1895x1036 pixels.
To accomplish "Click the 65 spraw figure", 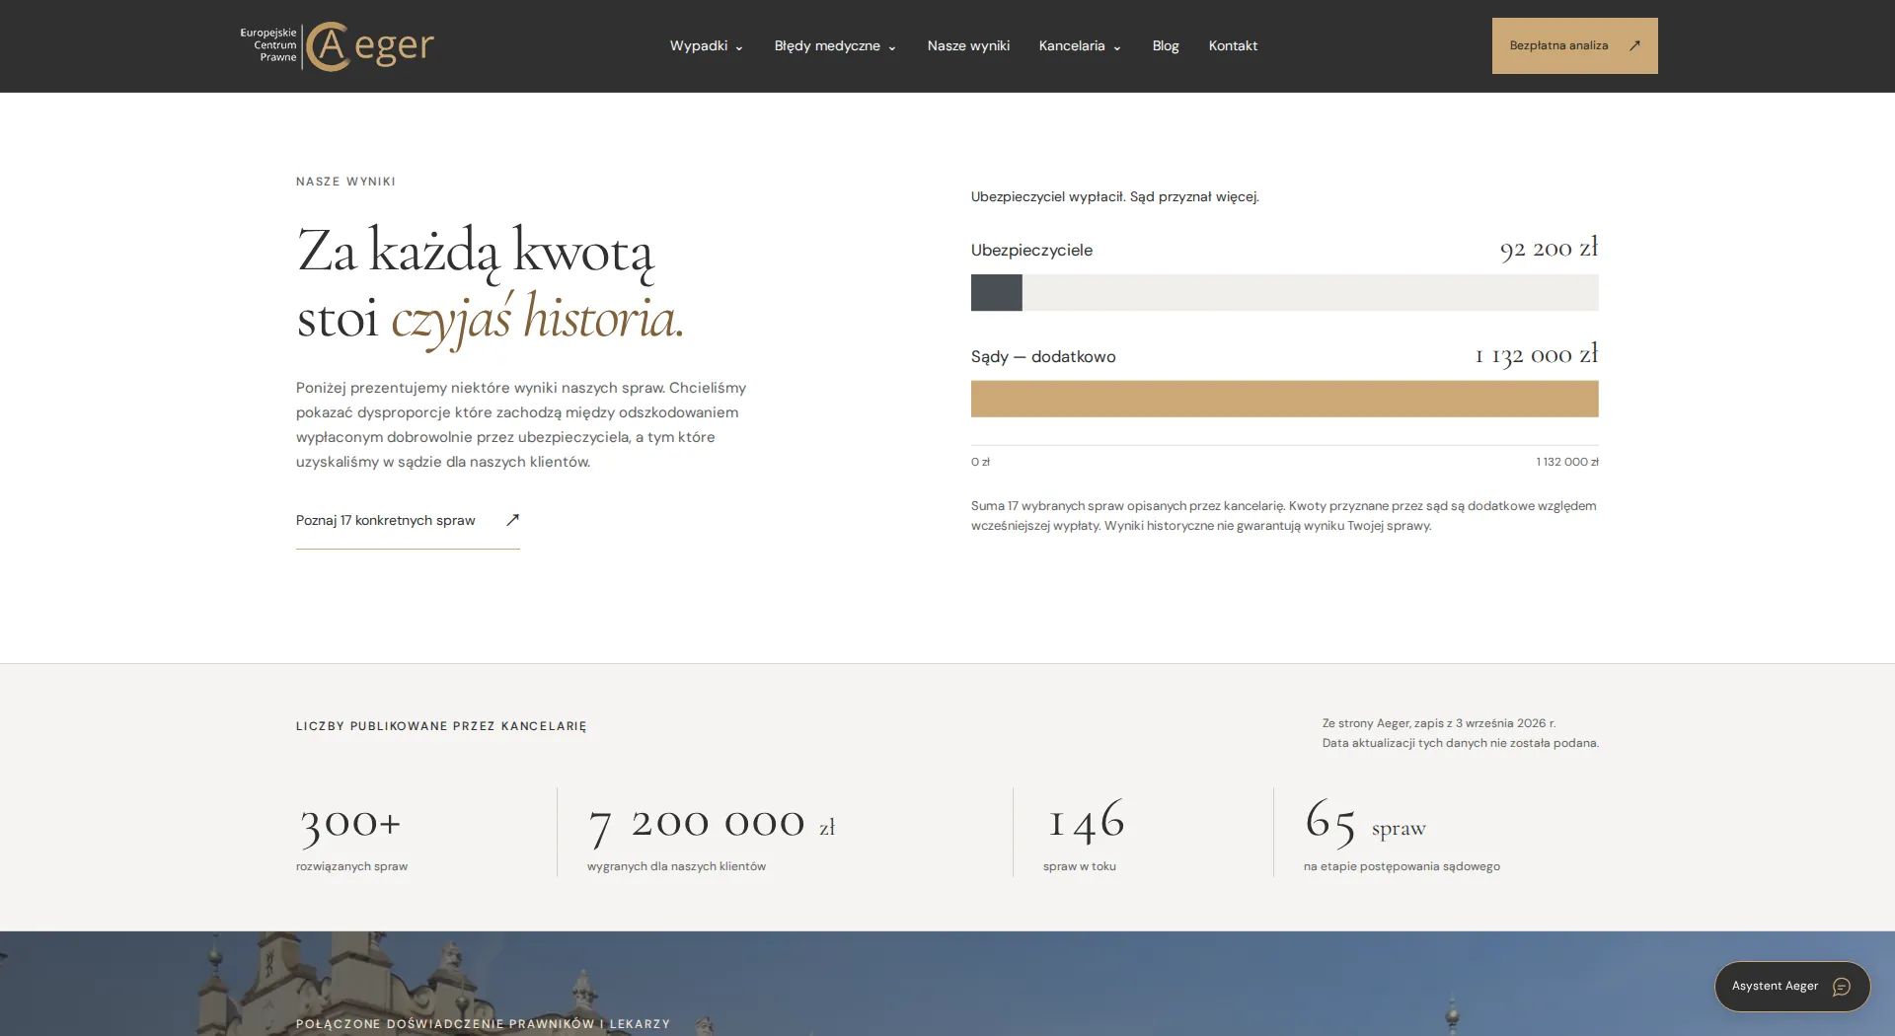I will 1366,823.
